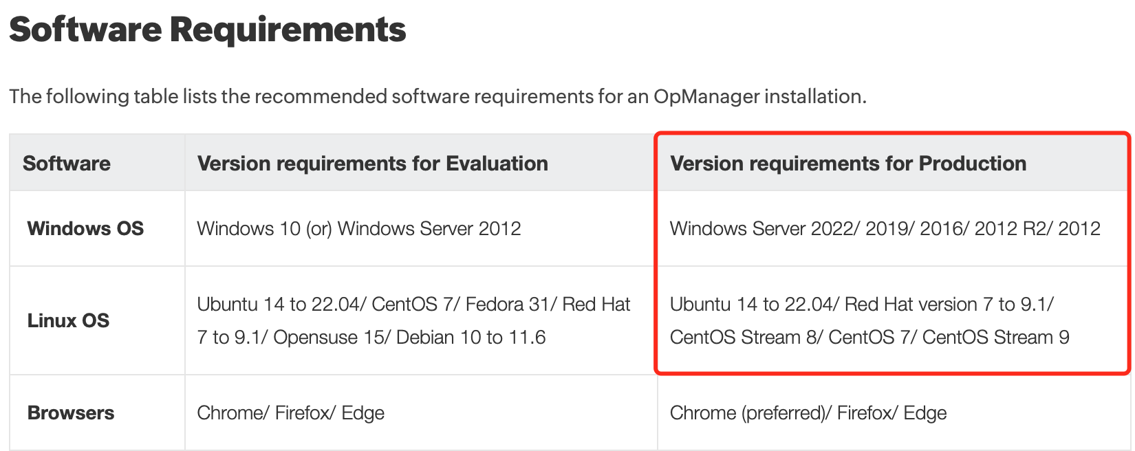Select the introductory OpManager installation sentence

[x=437, y=96]
